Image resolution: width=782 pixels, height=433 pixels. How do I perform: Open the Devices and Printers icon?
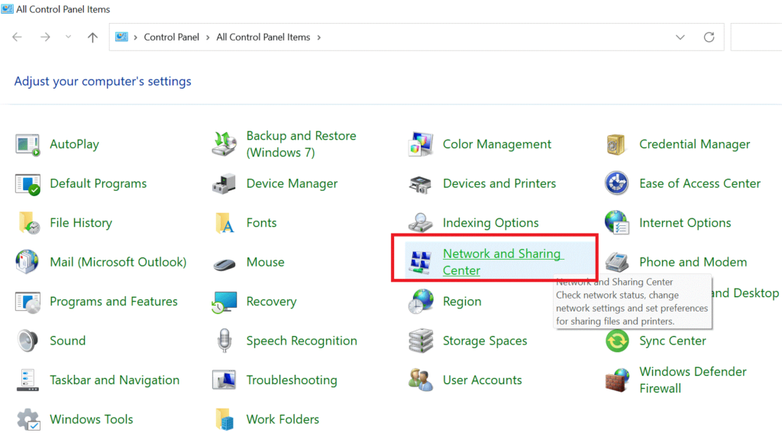point(421,184)
